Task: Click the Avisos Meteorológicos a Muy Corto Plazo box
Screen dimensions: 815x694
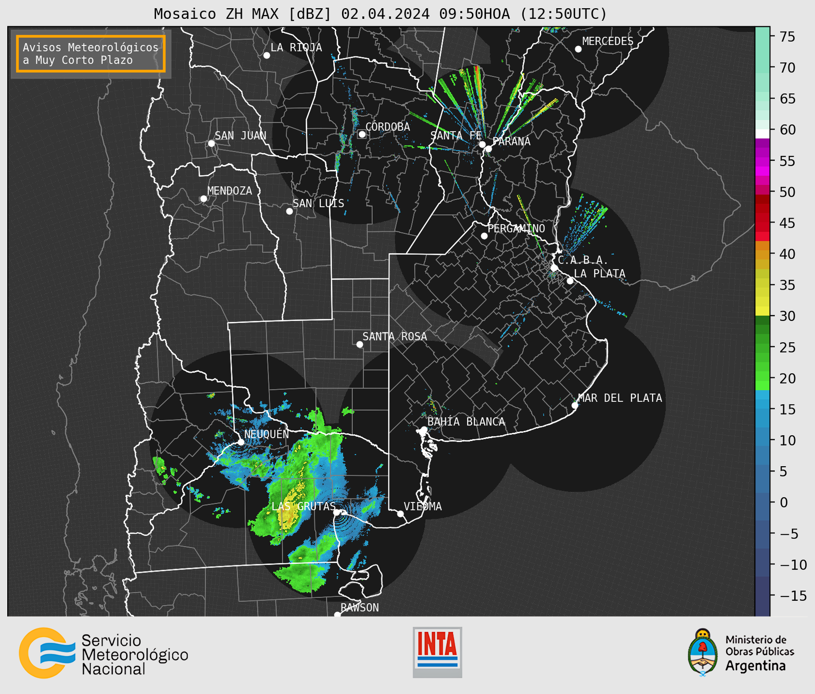Action: [x=91, y=54]
